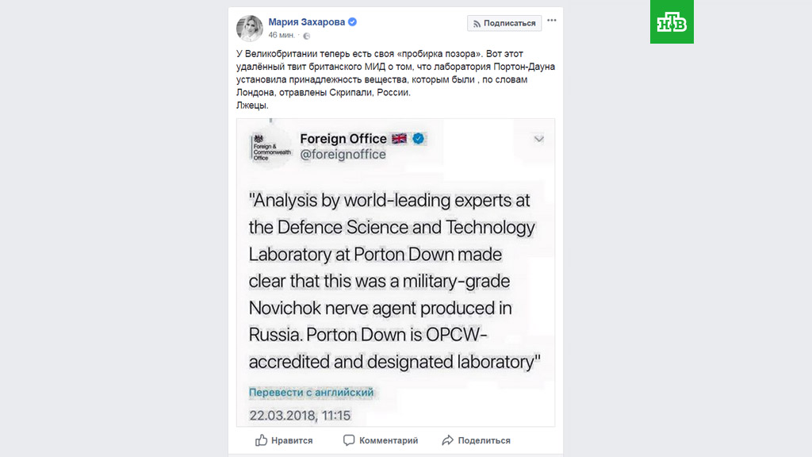Click the tweet date 22.03.2018, 11:15
This screenshot has height=457, width=812.
[x=300, y=415]
